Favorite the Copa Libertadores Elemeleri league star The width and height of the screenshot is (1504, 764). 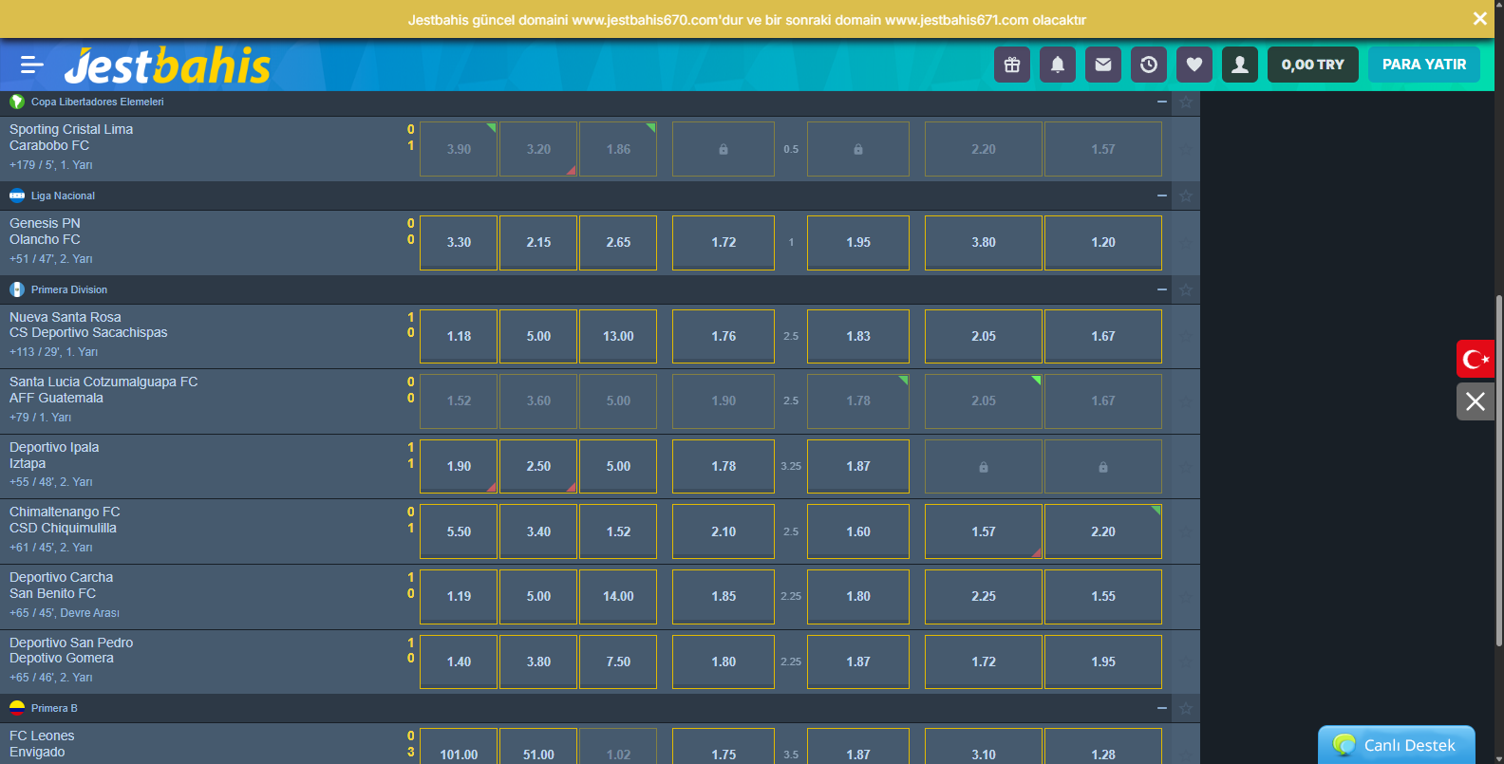[1186, 102]
